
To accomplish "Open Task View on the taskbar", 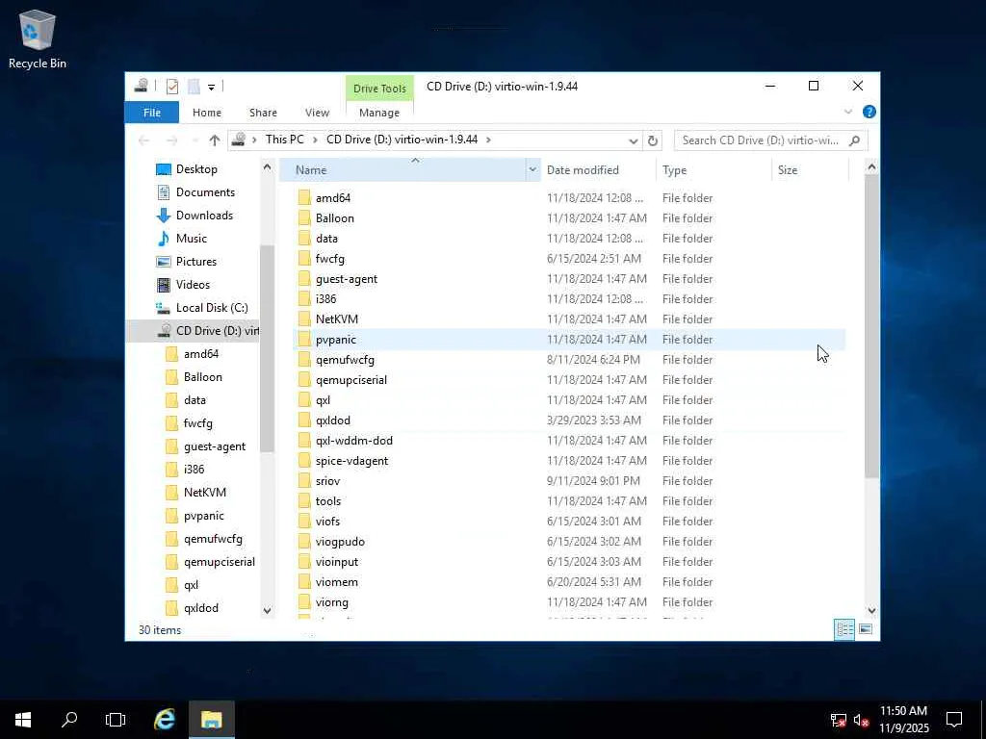I will click(116, 720).
